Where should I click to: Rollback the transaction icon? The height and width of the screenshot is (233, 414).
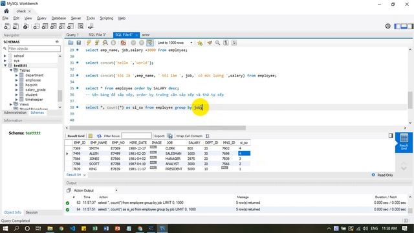tap(142, 43)
